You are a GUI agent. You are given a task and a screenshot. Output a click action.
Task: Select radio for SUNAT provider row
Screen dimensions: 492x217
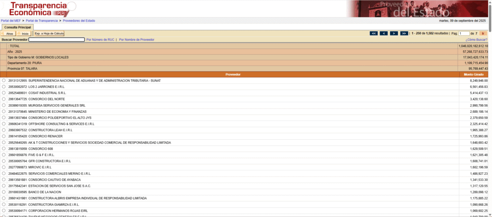(4, 81)
